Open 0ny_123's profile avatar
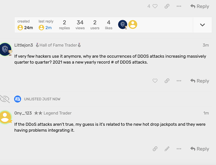The width and height of the screenshot is (216, 165). tap(5, 117)
